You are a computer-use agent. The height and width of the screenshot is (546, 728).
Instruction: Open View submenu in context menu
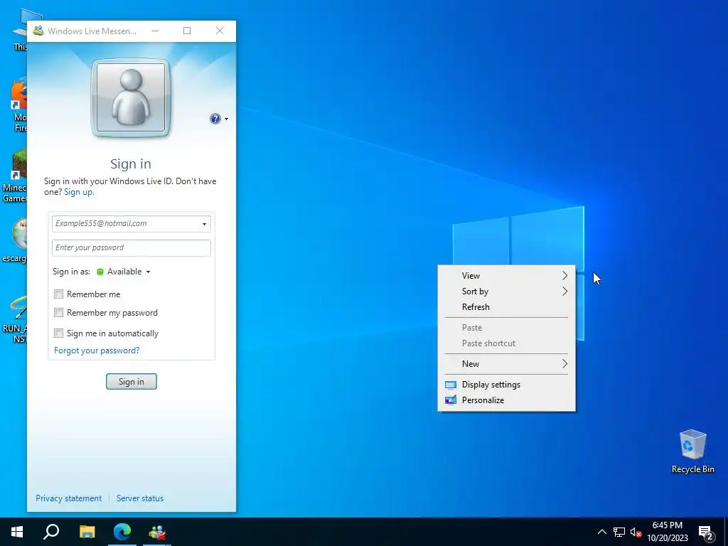point(506,276)
